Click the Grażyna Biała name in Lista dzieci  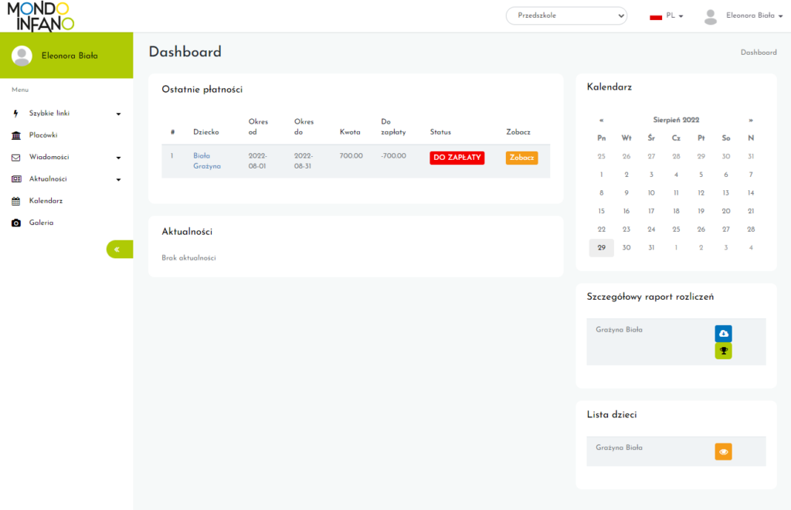point(619,448)
